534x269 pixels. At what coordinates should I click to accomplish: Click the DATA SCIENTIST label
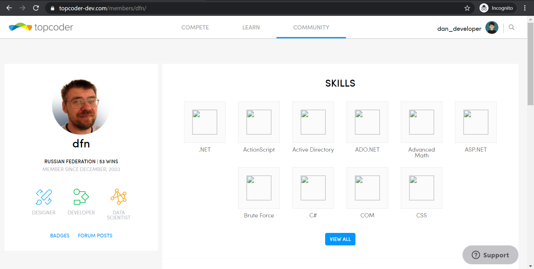pyautogui.click(x=119, y=215)
